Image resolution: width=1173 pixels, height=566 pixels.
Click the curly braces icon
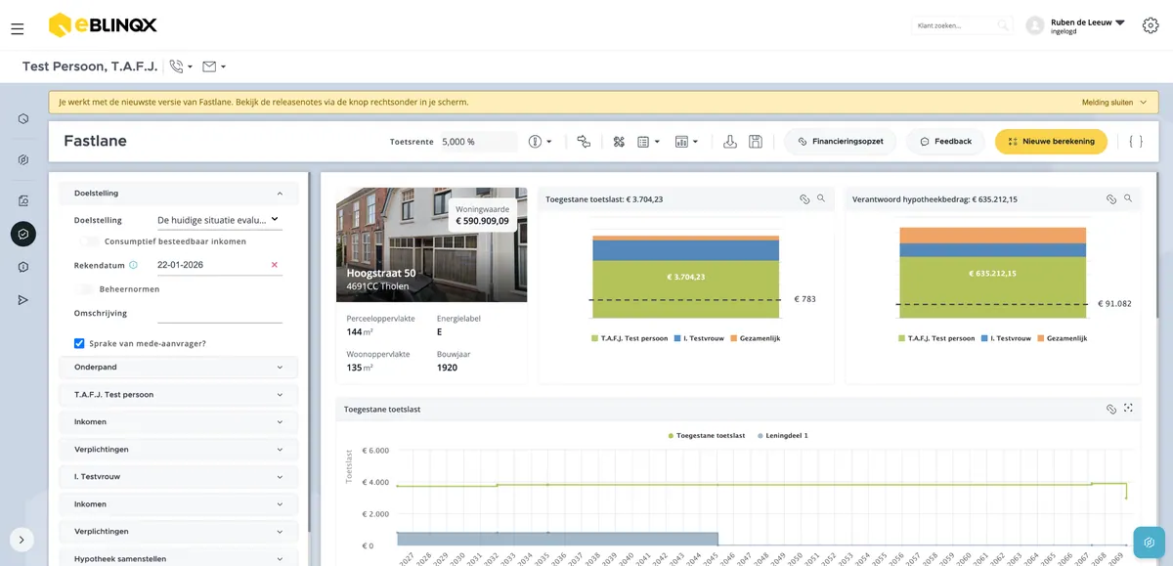(1135, 142)
